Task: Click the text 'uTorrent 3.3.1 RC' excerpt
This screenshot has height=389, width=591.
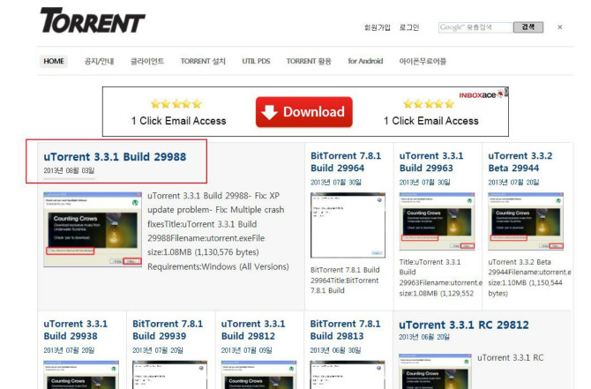Action: point(511,358)
